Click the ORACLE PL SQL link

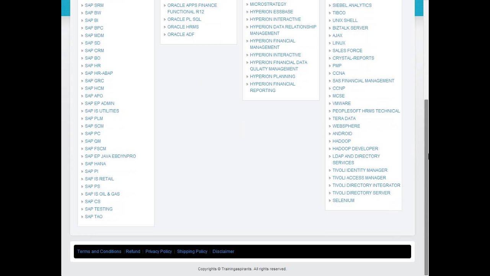pyautogui.click(x=184, y=20)
